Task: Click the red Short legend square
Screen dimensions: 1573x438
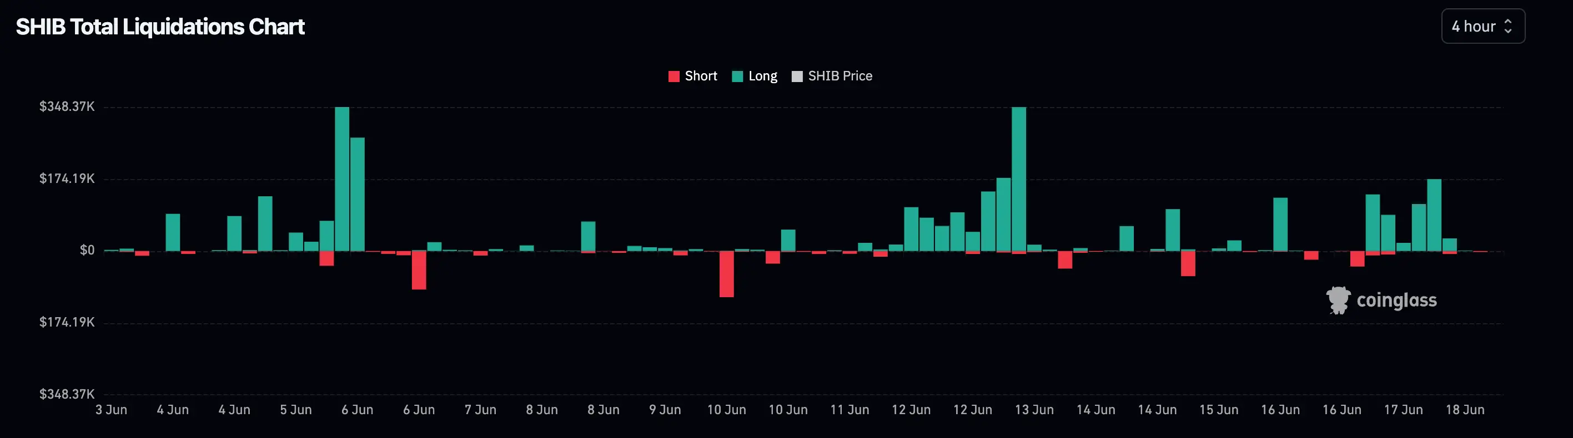Action: tap(674, 77)
